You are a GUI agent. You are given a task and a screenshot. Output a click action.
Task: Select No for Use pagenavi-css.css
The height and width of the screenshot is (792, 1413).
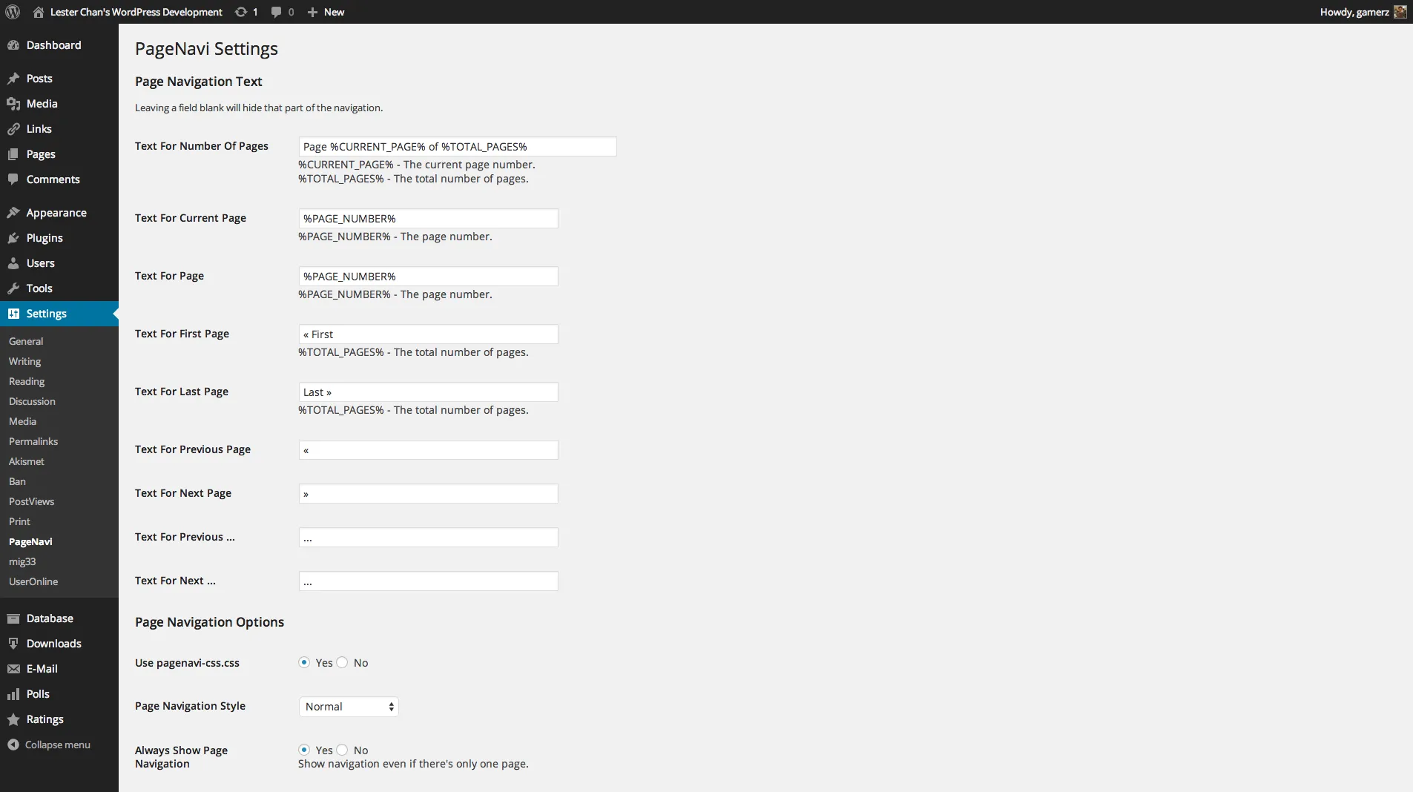[x=342, y=663]
